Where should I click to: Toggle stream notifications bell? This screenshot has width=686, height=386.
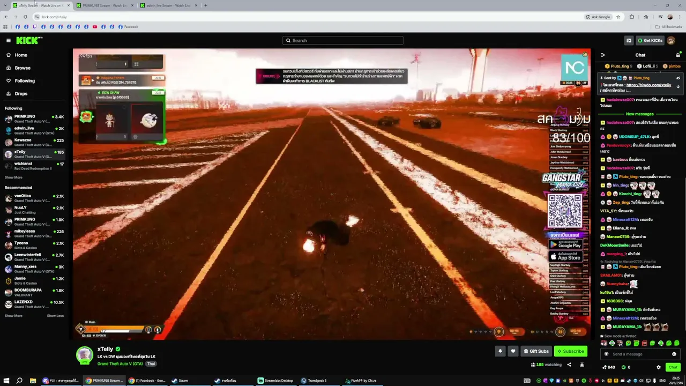[x=500, y=351]
